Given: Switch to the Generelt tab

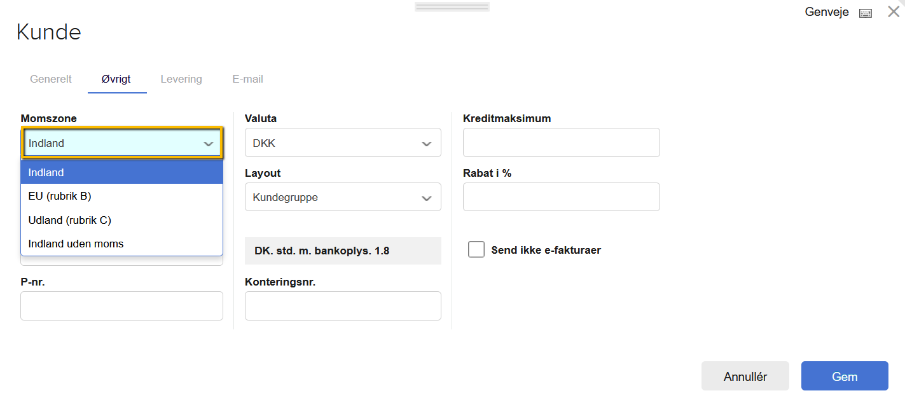Looking at the screenshot, I should point(51,79).
